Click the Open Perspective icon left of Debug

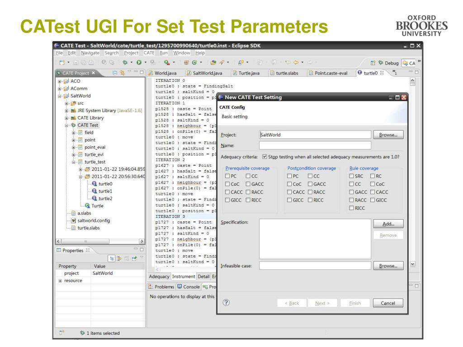pyautogui.click(x=373, y=63)
